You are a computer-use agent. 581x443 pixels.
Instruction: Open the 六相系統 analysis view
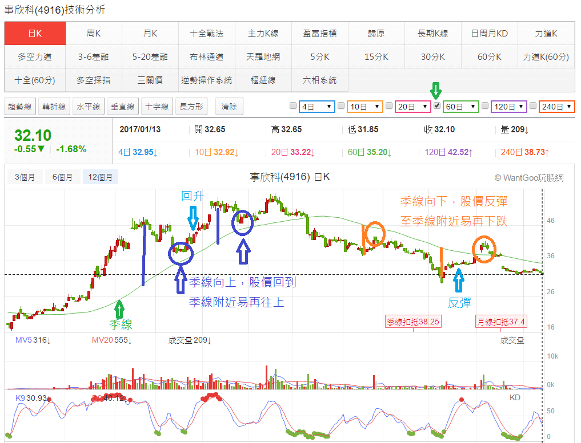click(320, 80)
